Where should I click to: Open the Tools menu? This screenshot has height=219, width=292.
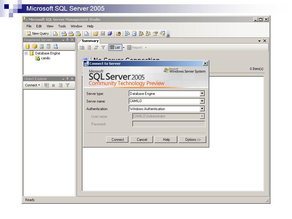[x=62, y=26]
